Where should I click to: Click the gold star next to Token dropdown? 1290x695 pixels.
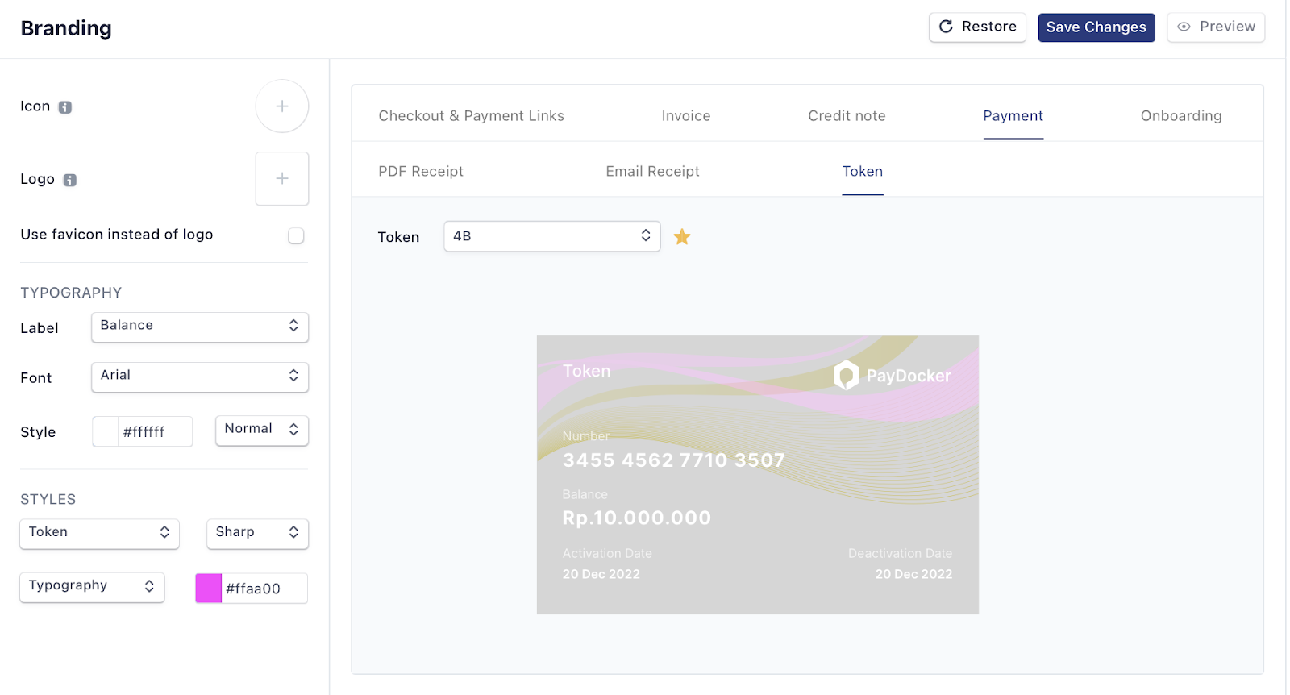tap(682, 236)
